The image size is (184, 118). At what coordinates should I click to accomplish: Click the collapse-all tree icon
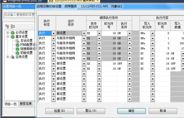(13, 26)
